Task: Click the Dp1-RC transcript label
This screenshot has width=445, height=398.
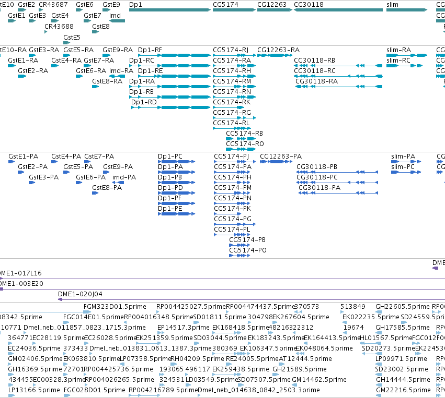Action: click(x=142, y=61)
